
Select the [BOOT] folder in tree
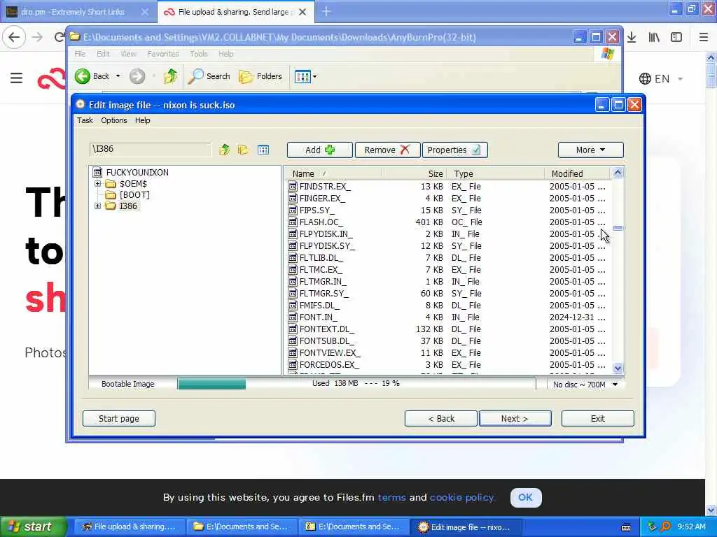[134, 195]
